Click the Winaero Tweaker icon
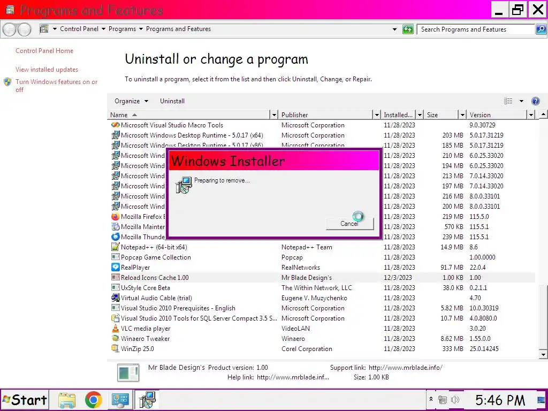548x411 pixels. (x=116, y=338)
